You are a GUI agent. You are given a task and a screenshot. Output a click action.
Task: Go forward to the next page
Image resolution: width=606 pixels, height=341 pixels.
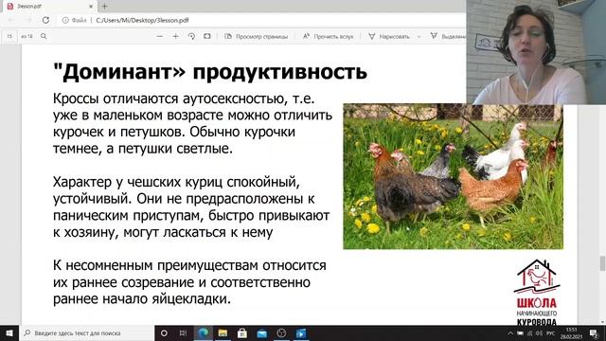pos(28,20)
